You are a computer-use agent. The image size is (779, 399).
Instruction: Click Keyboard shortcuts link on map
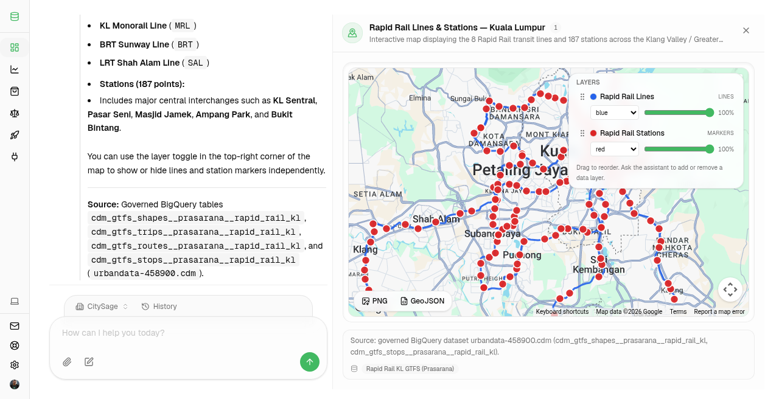click(562, 312)
